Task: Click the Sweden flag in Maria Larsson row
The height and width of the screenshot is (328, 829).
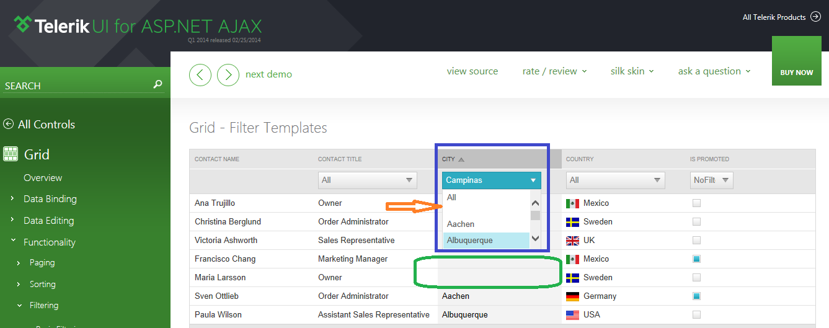Action: (572, 278)
